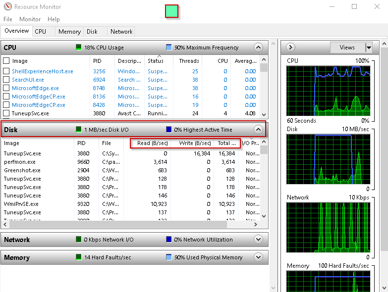388x292 pixels.
Task: Select SearchUI.exe process name
Action: coord(28,80)
